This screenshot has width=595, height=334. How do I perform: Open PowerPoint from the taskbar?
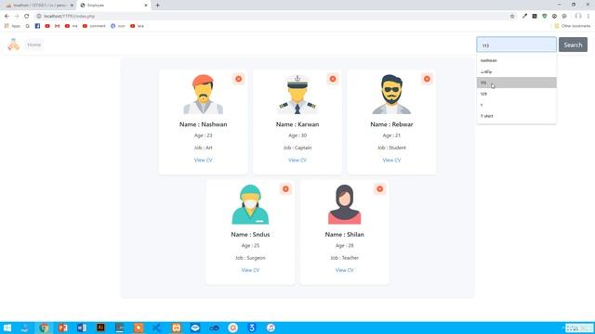pyautogui.click(x=63, y=328)
